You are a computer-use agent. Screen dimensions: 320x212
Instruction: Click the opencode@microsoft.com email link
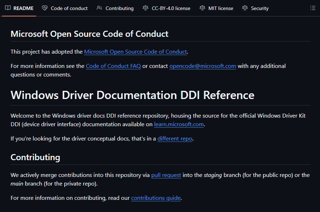pyautogui.click(x=203, y=66)
